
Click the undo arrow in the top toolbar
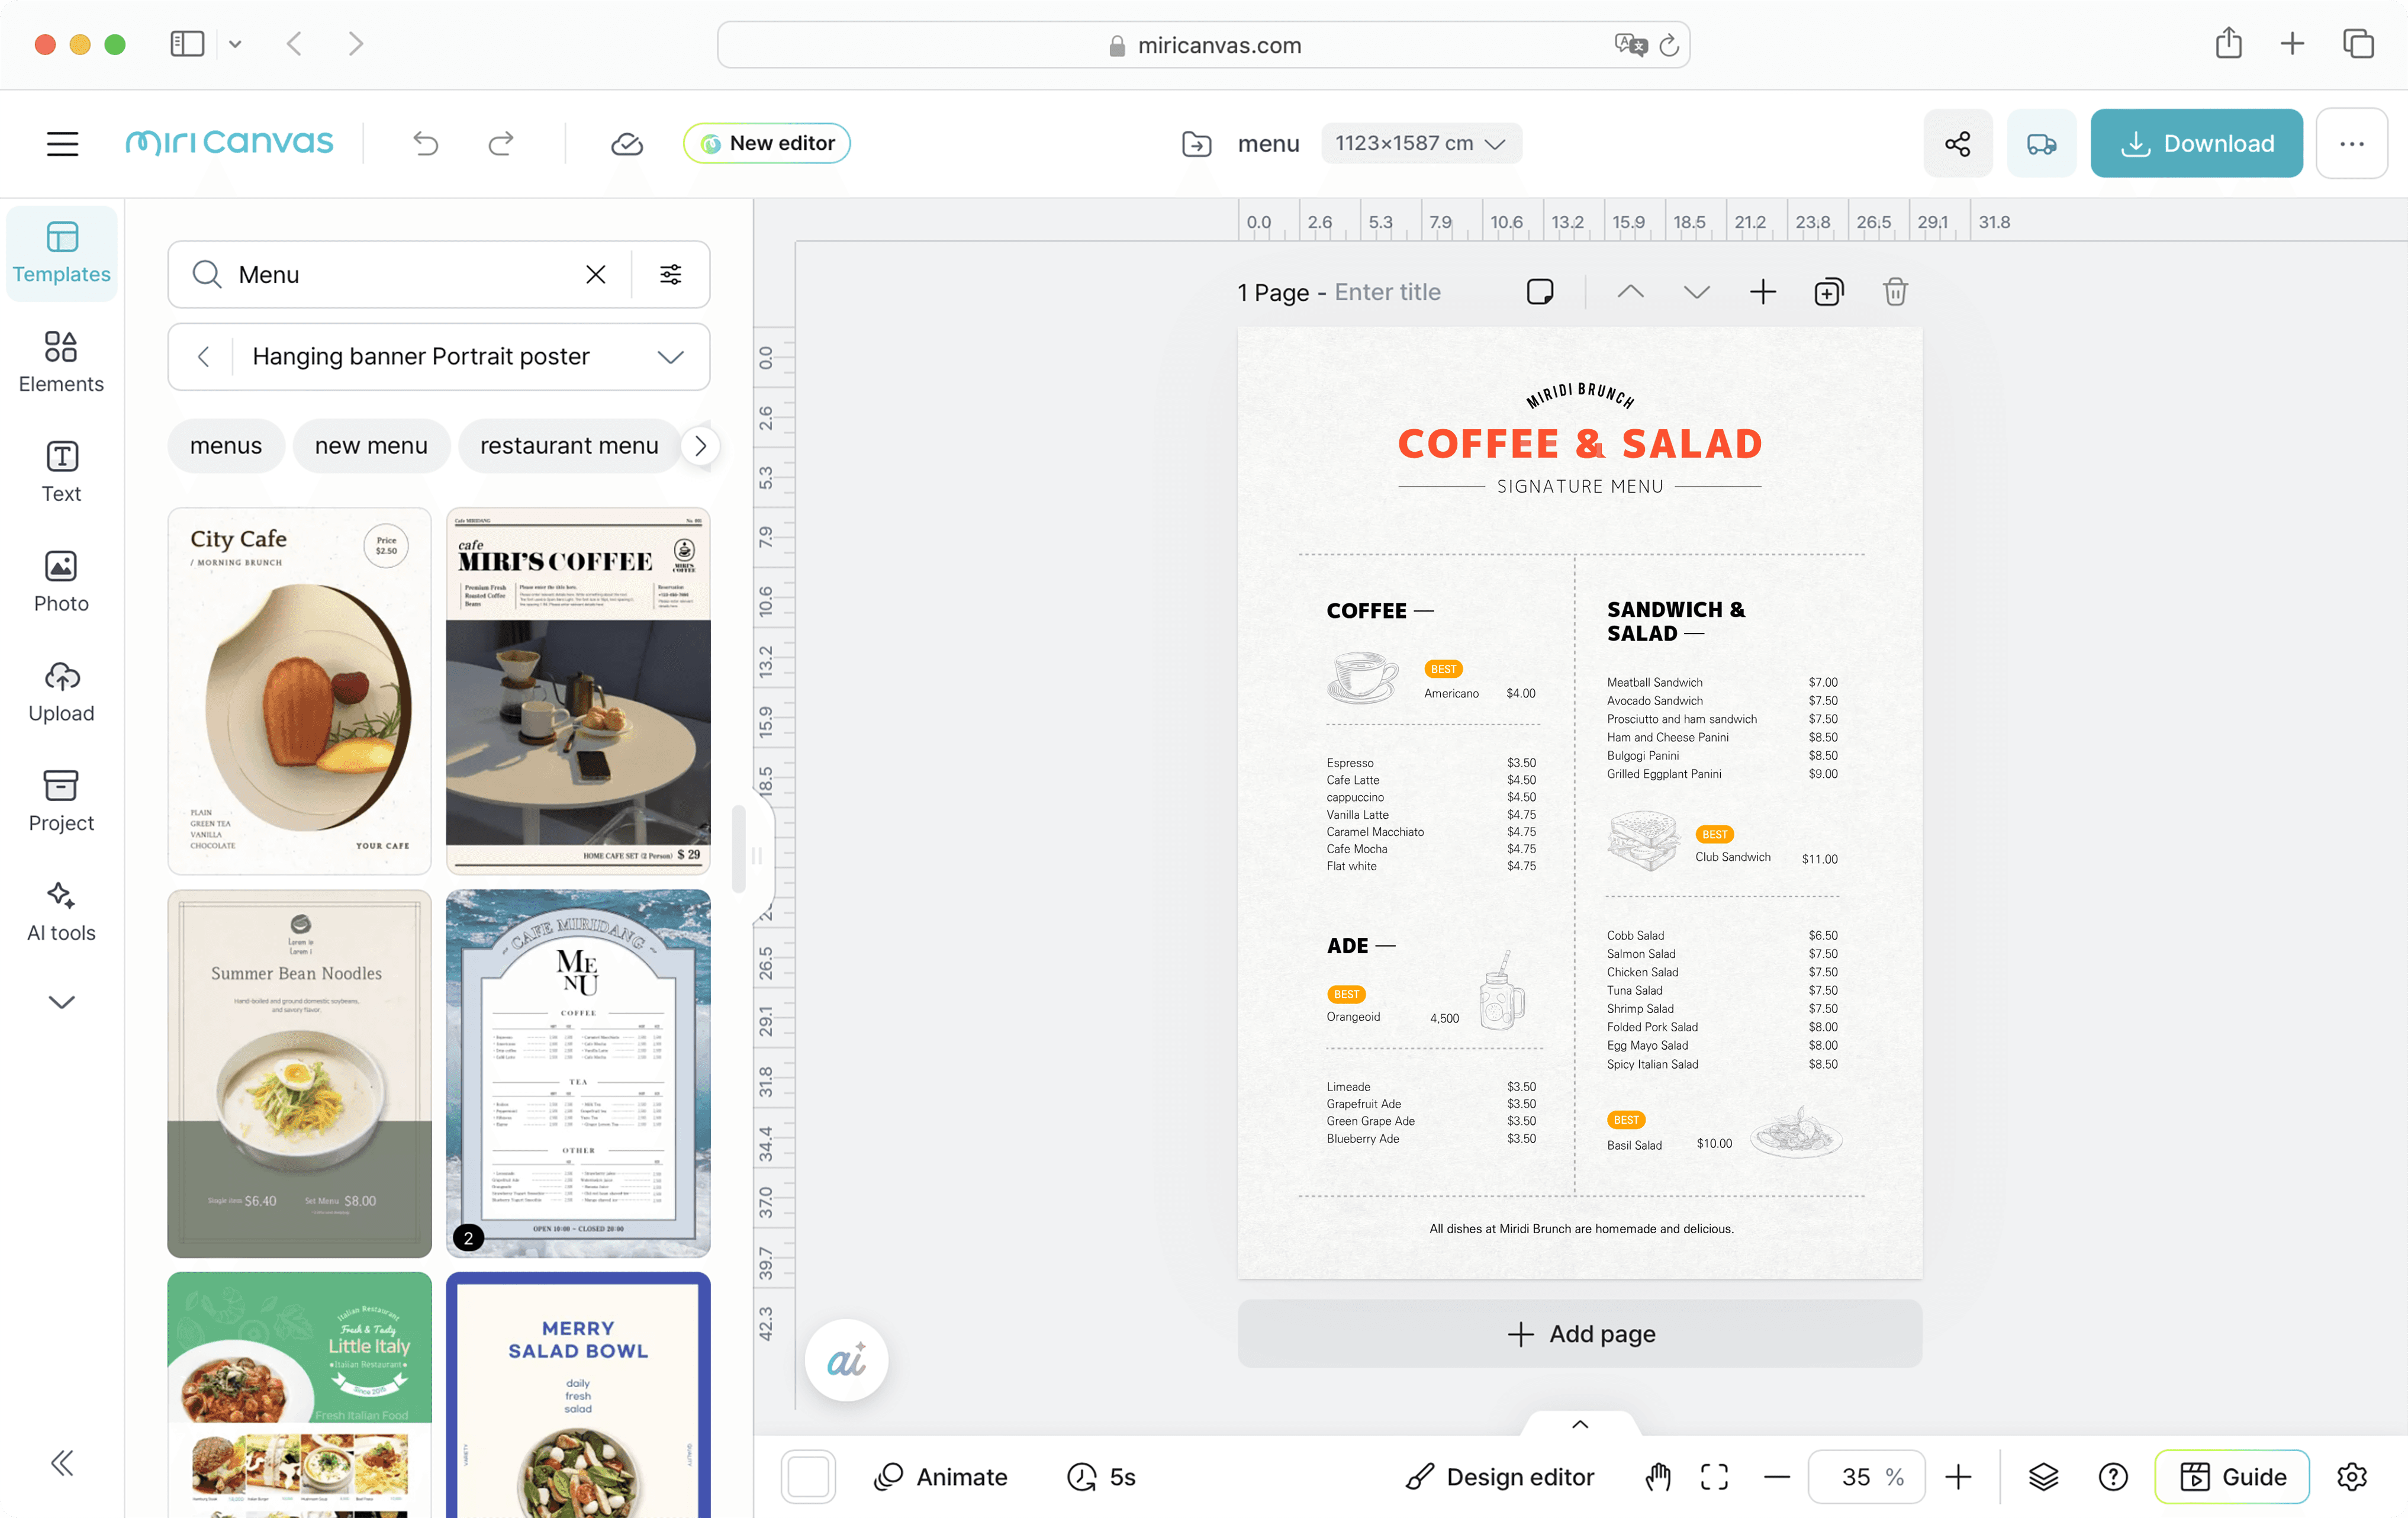pyautogui.click(x=425, y=143)
